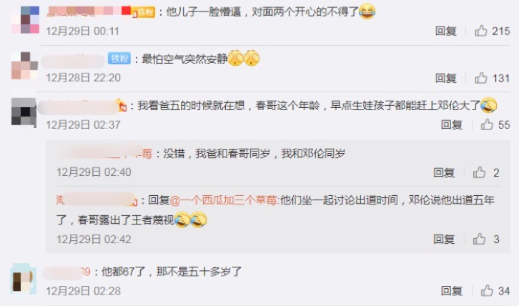
Task: Like the comment with 34 likes
Action: (x=487, y=291)
